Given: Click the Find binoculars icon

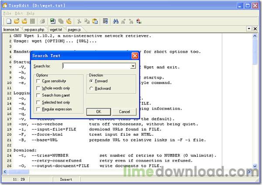Looking at the screenshot, I should [116, 21].
